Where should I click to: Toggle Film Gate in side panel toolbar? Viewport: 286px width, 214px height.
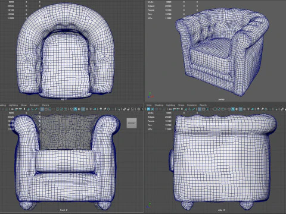[203, 109]
